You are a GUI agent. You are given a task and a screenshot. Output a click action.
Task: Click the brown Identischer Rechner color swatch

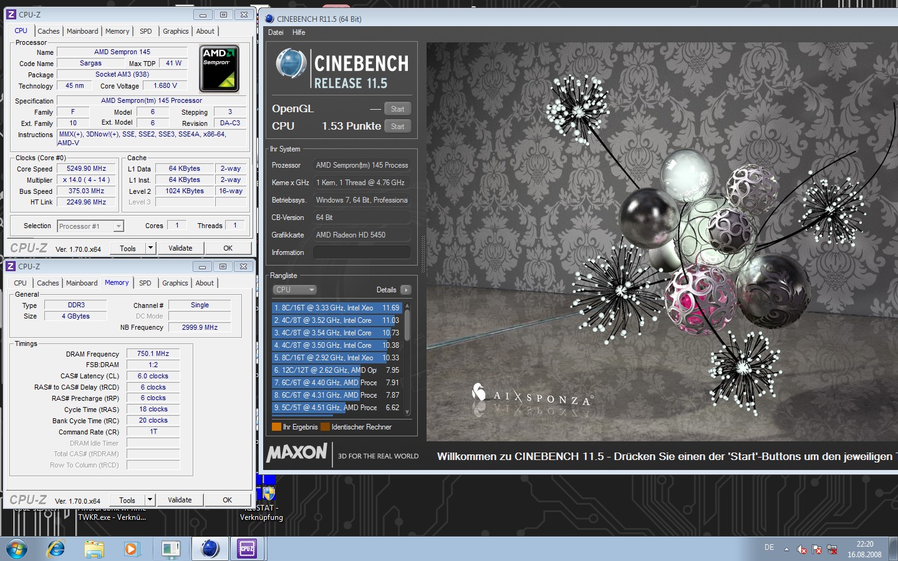(325, 427)
